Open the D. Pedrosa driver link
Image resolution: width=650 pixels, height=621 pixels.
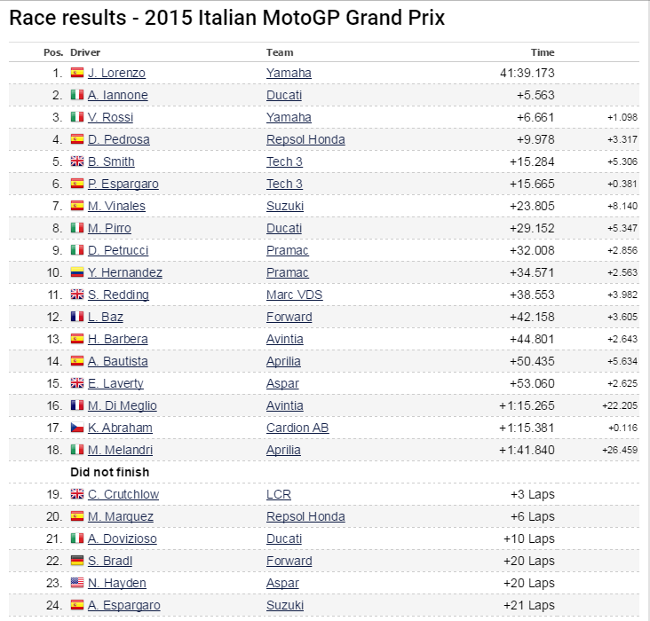coord(119,139)
